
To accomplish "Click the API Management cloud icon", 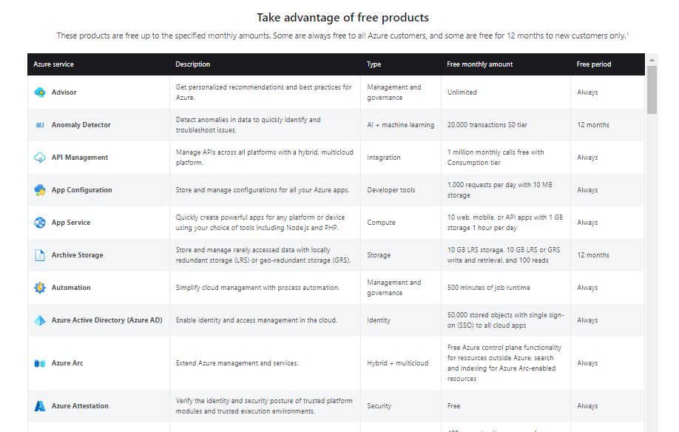I will [40, 158].
